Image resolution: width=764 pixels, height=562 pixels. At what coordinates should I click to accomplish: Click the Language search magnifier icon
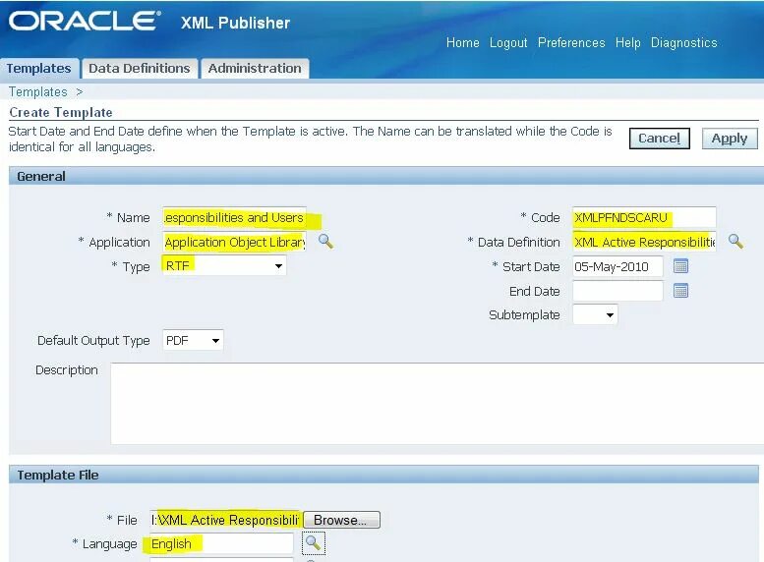pyautogui.click(x=313, y=543)
